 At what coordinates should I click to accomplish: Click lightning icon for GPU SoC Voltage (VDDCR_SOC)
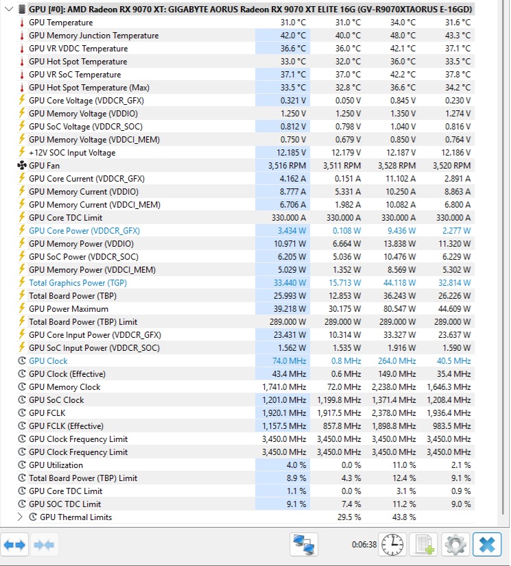[22, 126]
